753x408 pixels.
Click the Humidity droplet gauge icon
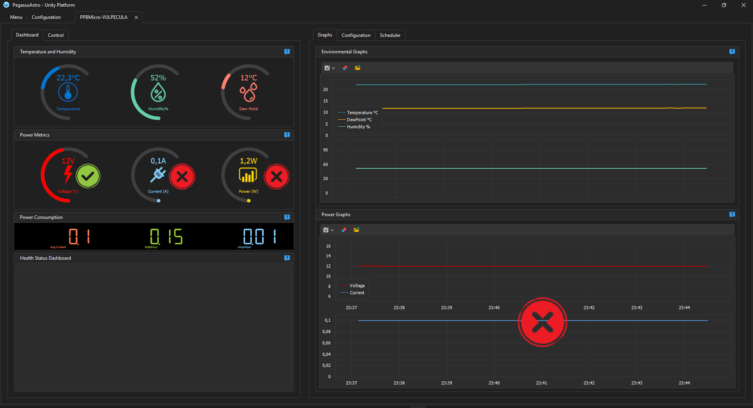point(158,93)
